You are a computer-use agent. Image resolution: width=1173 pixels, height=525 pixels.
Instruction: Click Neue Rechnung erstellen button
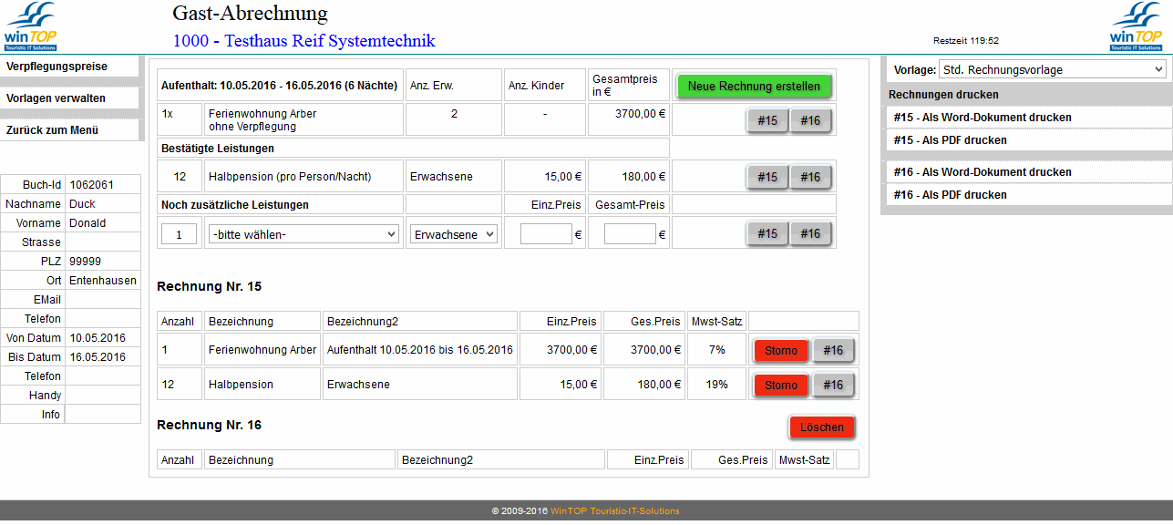(x=754, y=87)
